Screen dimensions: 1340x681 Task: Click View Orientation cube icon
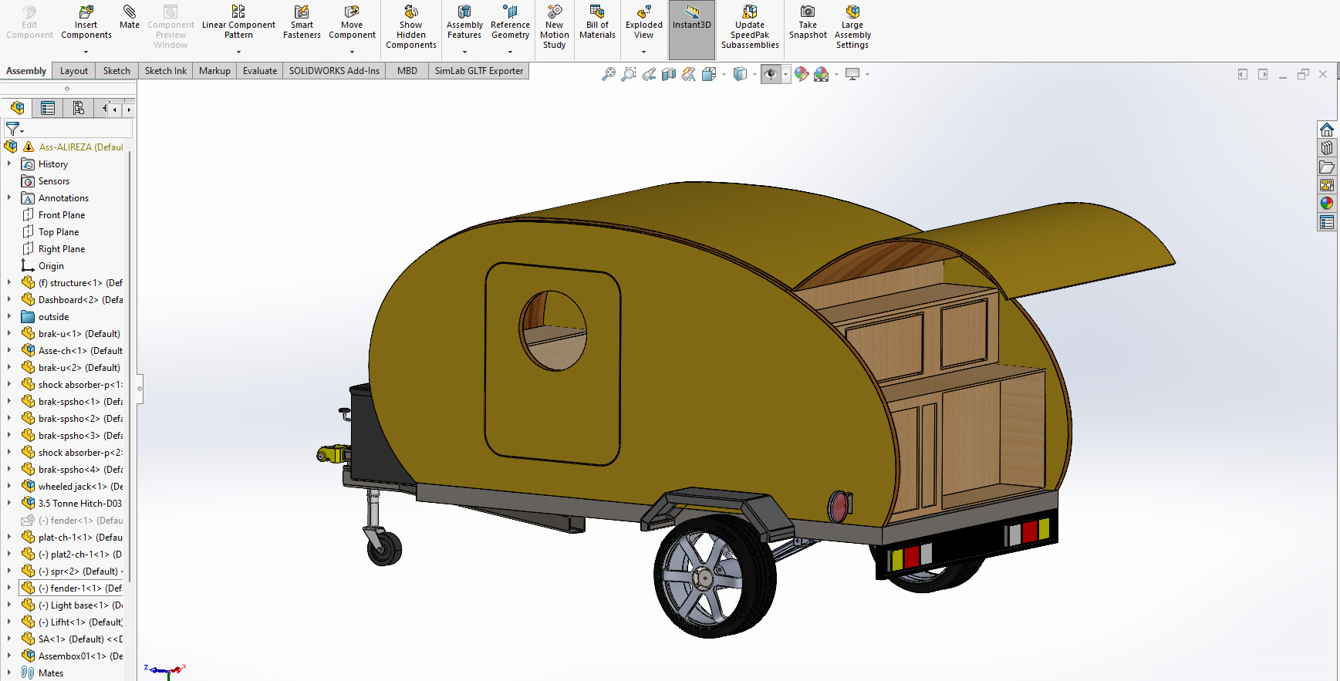(709, 74)
